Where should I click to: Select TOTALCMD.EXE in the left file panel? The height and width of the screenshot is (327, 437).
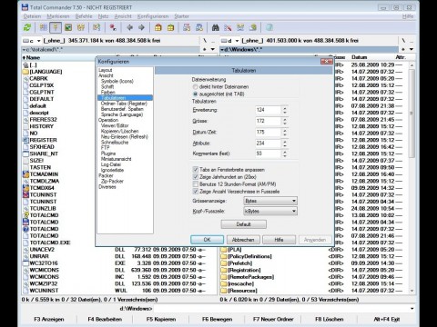coord(50,243)
